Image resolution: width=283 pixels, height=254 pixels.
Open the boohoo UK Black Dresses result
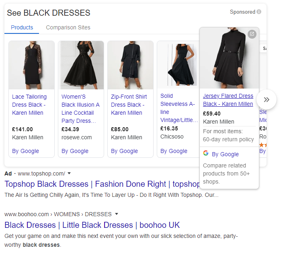point(92,225)
